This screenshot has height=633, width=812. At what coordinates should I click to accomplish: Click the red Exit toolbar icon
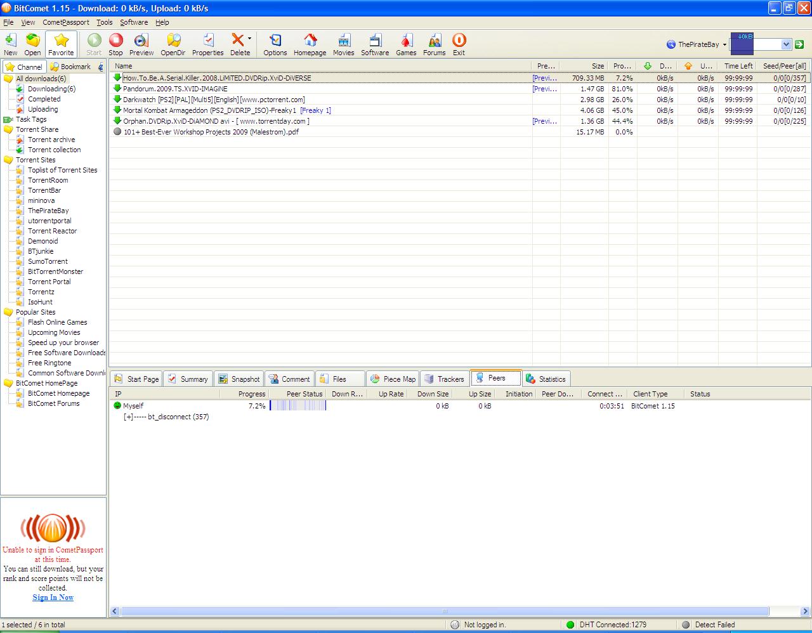(x=459, y=44)
